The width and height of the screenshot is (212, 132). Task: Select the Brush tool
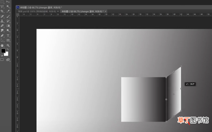tap(8, 16)
